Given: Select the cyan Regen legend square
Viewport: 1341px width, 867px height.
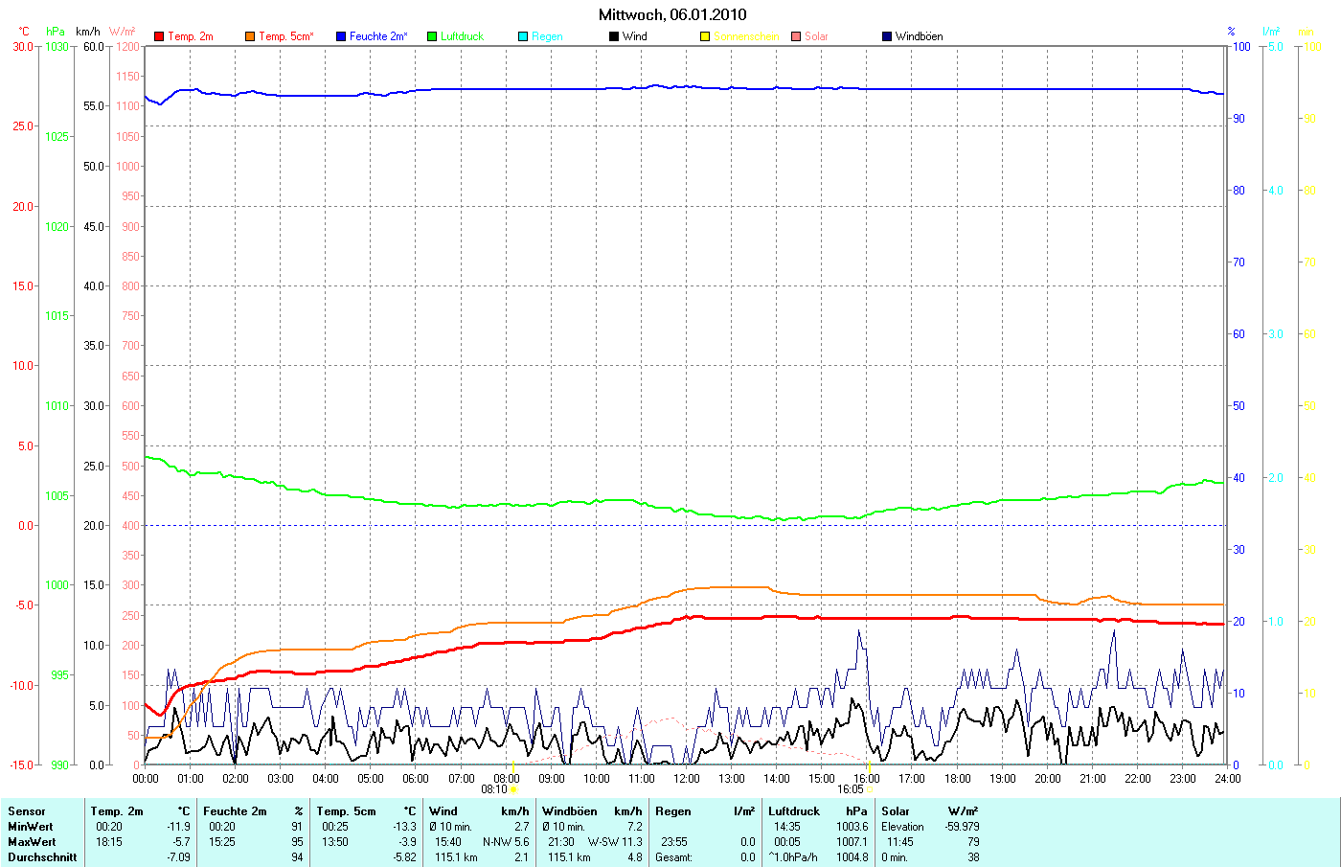Looking at the screenshot, I should tap(523, 36).
